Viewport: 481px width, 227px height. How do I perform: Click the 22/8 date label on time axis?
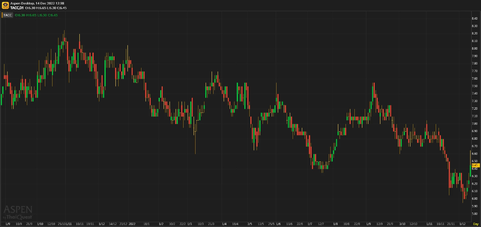click(x=357, y=224)
